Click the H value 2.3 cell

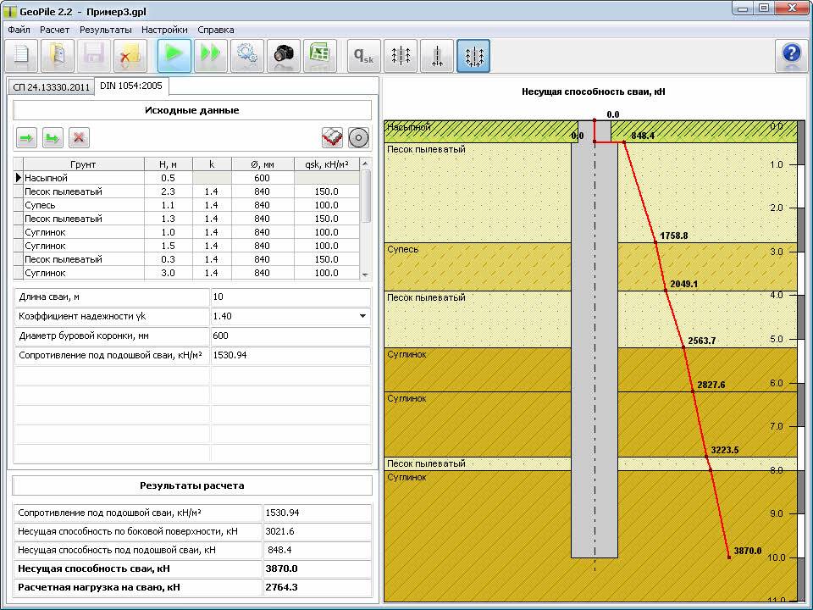[x=168, y=191]
